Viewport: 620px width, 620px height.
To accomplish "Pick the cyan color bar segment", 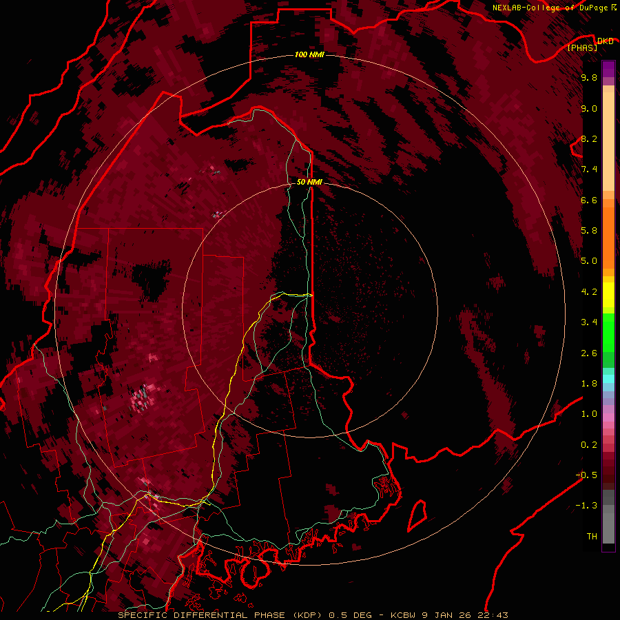I will pyautogui.click(x=608, y=379).
